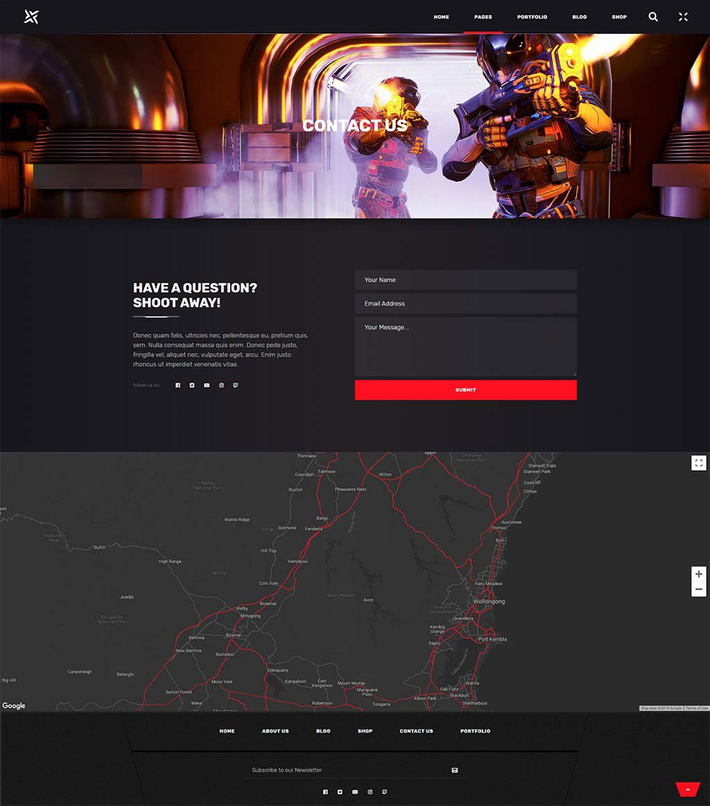This screenshot has width=710, height=806.
Task: Open Facebook icon next to follow us on
Action: pyautogui.click(x=177, y=385)
